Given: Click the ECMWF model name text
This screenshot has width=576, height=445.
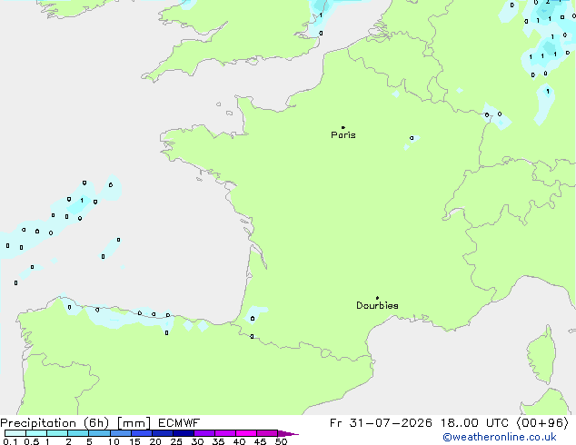Looking at the screenshot, I should click(x=179, y=423).
